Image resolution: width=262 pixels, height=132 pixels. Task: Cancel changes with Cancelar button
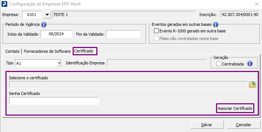click(243, 125)
